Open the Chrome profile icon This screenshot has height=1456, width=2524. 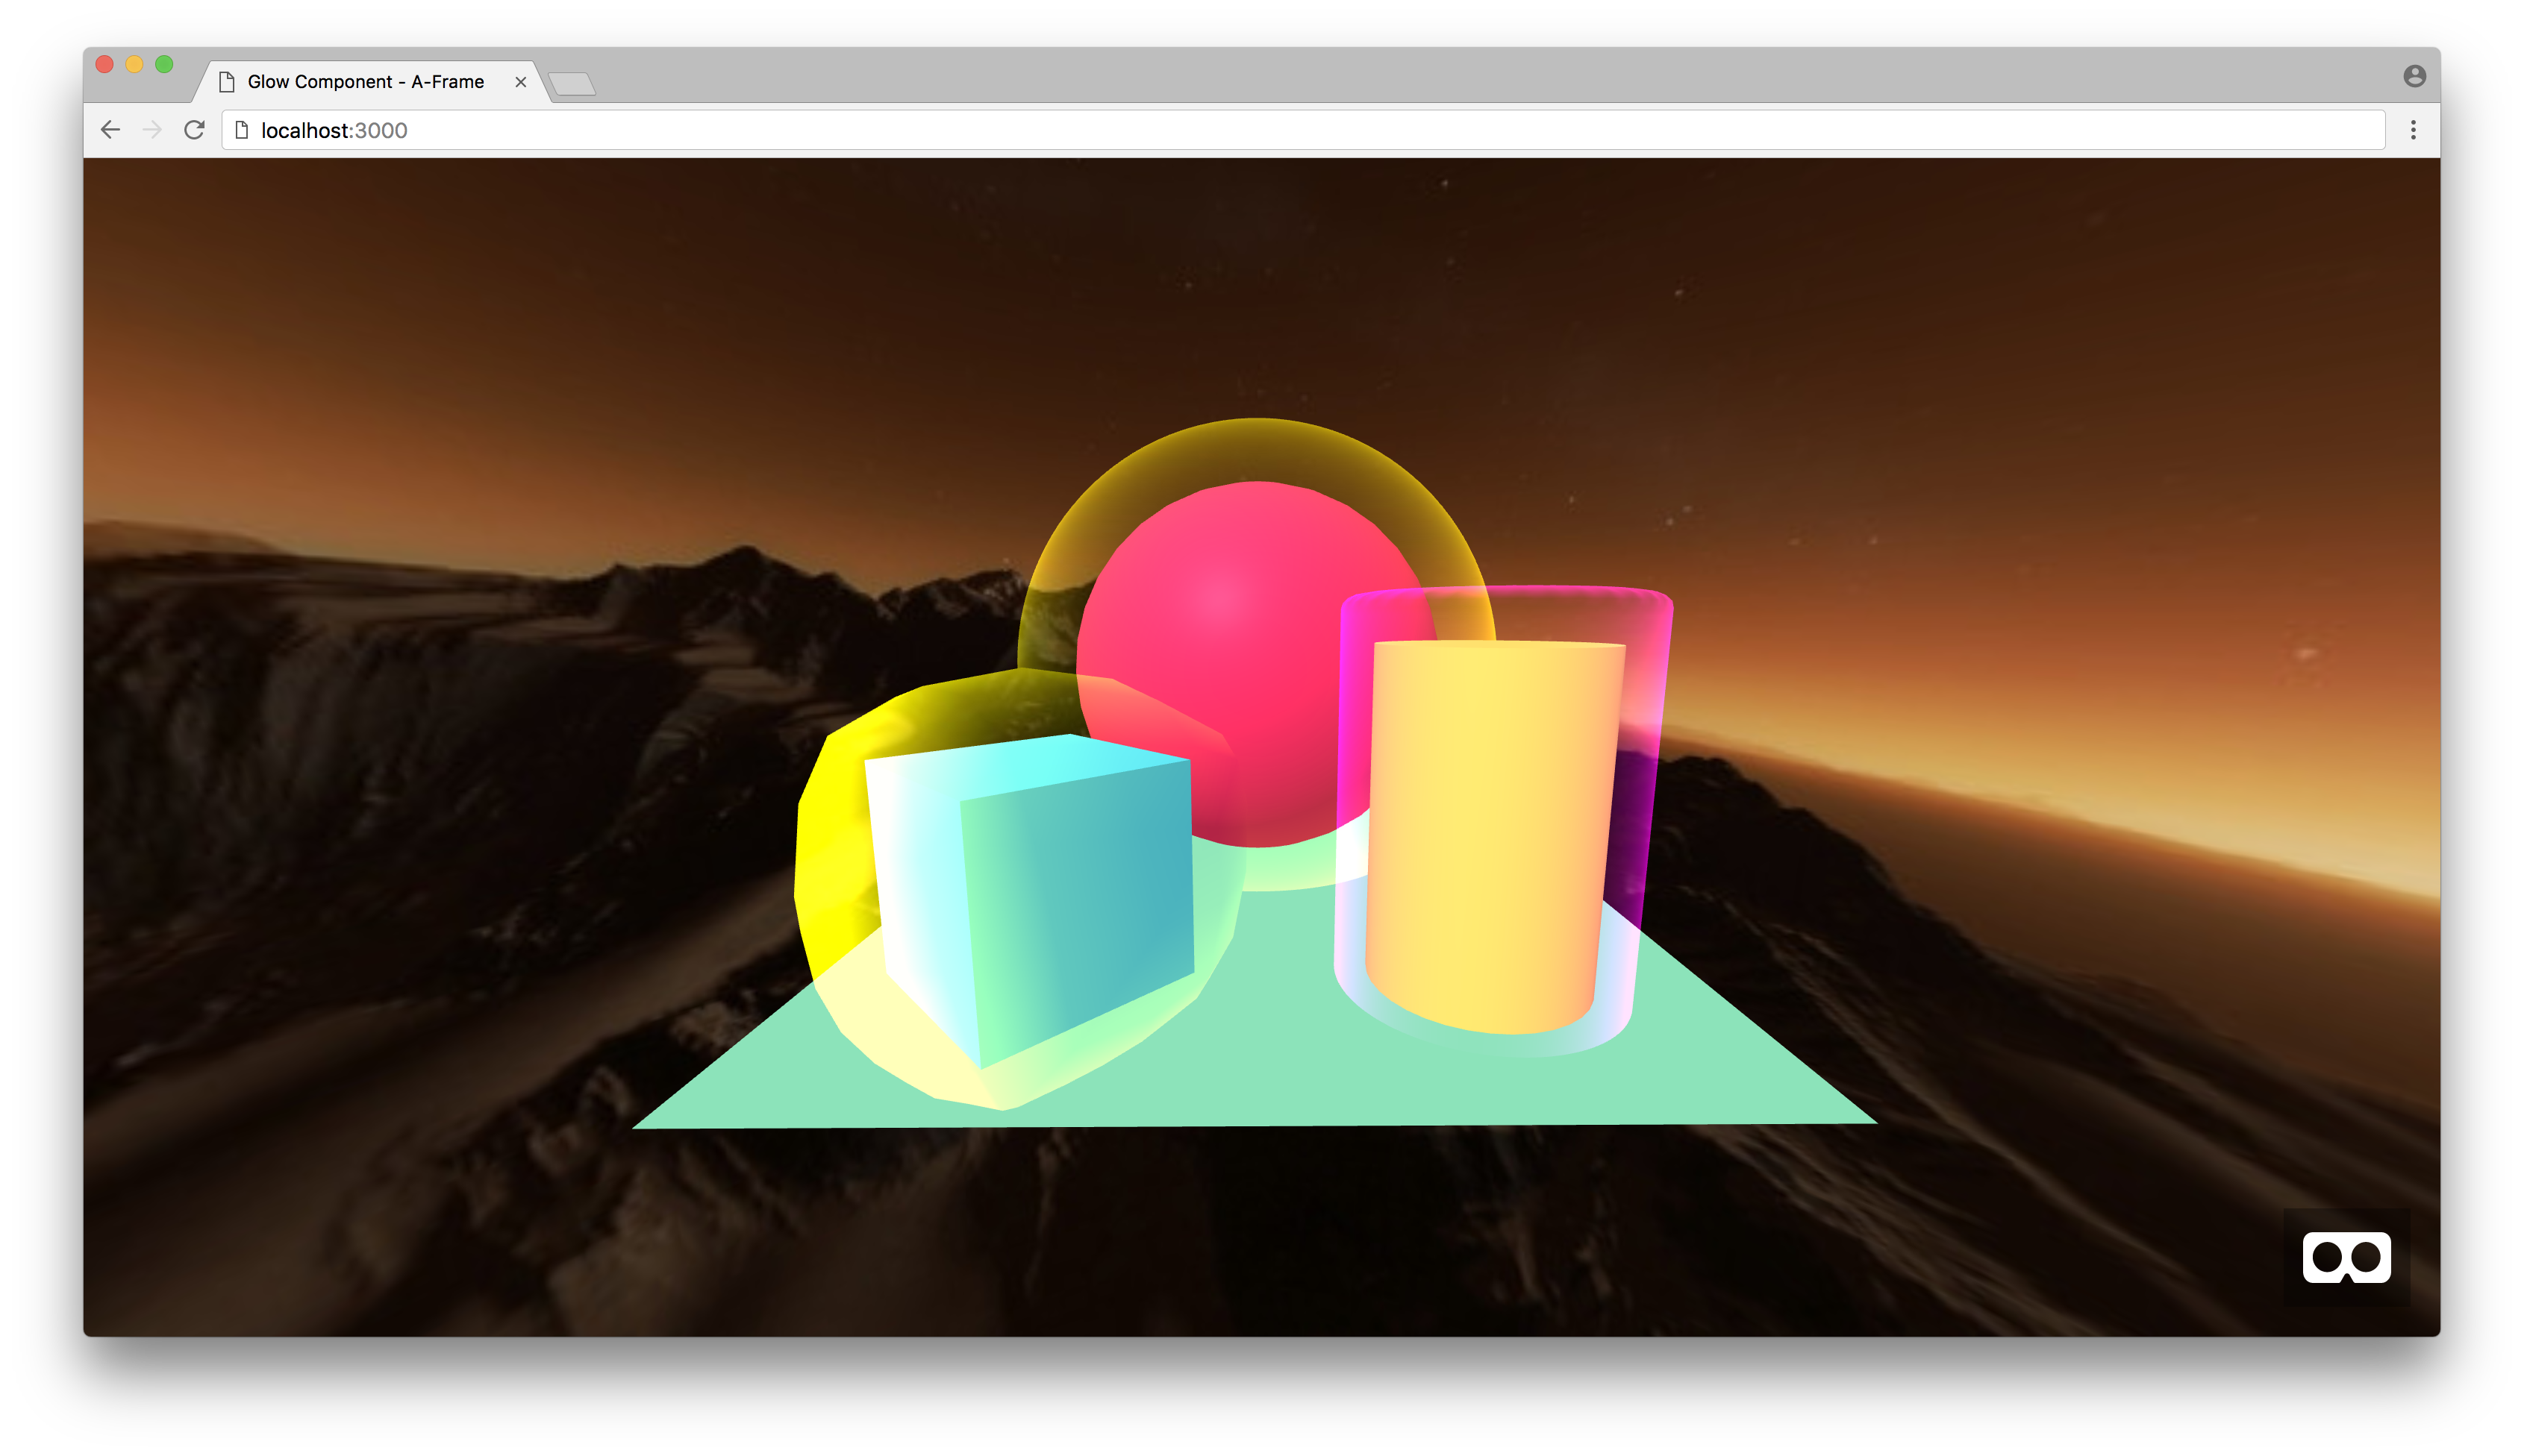[x=2414, y=76]
